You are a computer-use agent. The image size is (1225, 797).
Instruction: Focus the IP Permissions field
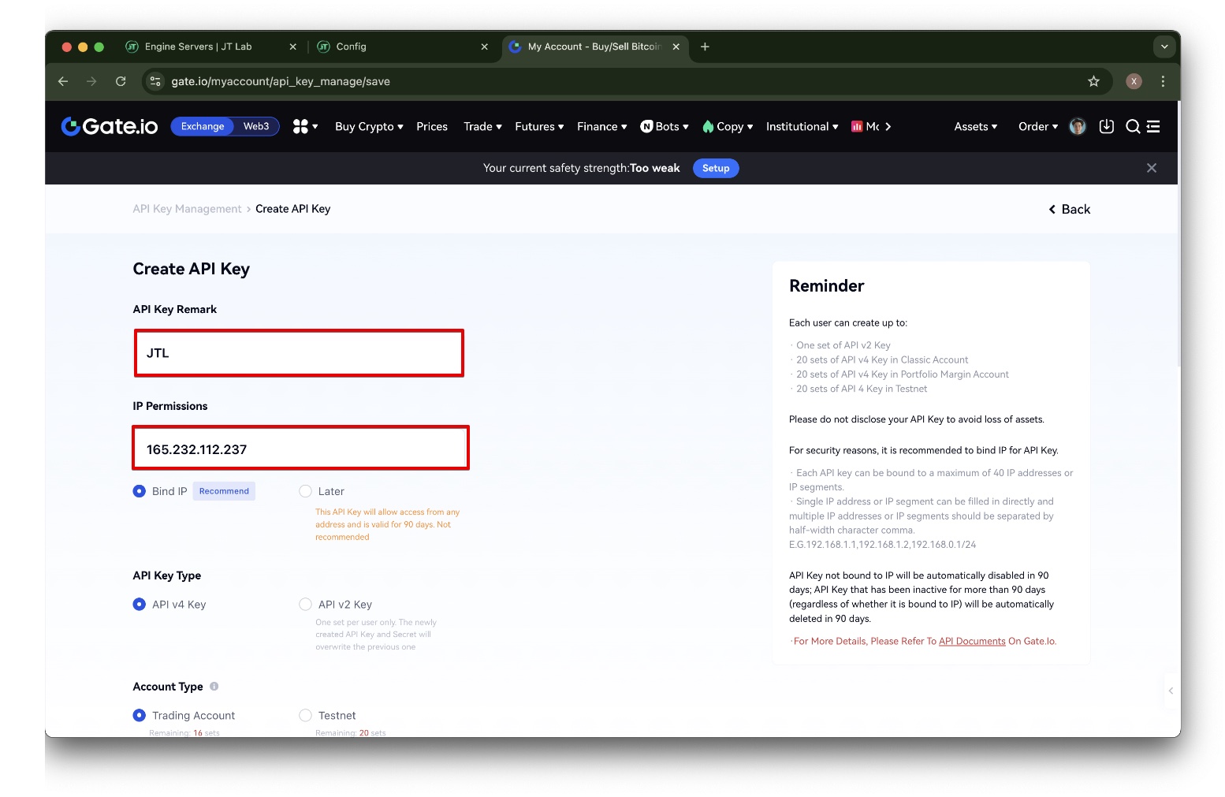point(300,449)
